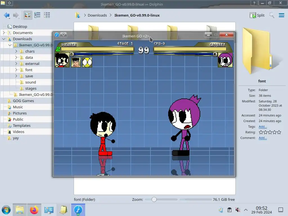Expand the font folder node

16,70
